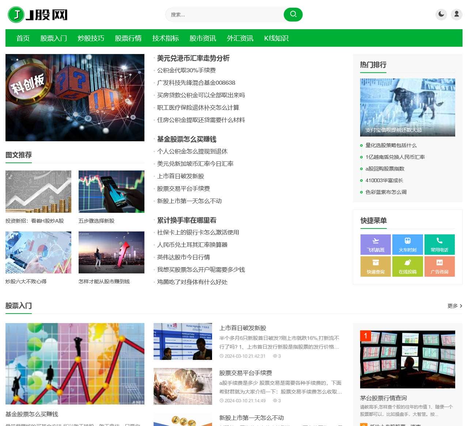The width and height of the screenshot is (468, 426).
Task: Click the user account icon at top right
Action: pyautogui.click(x=456, y=15)
